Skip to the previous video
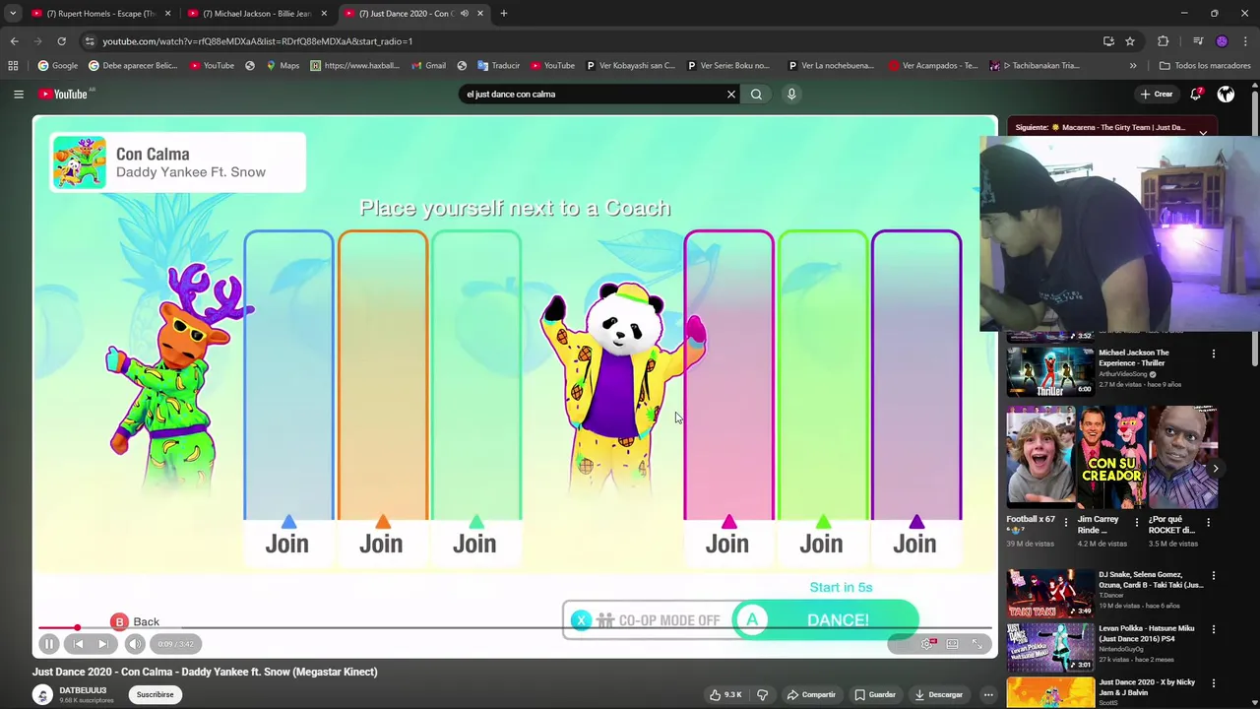Screen dimensions: 1260x709 click(x=78, y=644)
